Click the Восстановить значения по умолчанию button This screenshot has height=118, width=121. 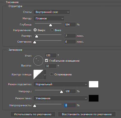coord(87,114)
